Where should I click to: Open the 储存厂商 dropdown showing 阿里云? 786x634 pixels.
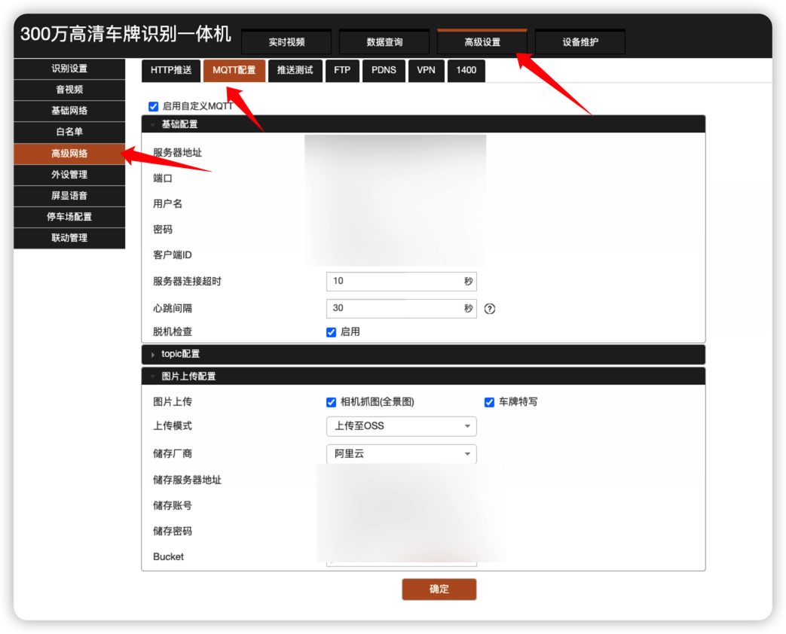(401, 454)
